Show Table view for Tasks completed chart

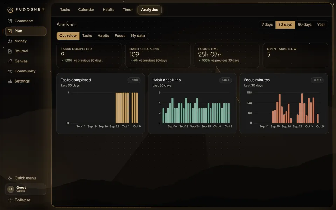tap(134, 80)
